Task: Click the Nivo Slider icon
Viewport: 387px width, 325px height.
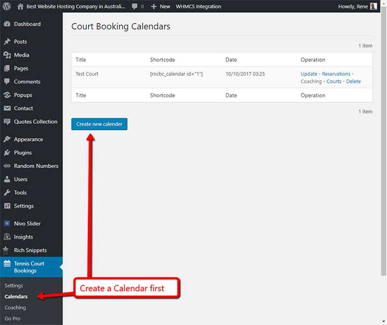Action: (7, 224)
